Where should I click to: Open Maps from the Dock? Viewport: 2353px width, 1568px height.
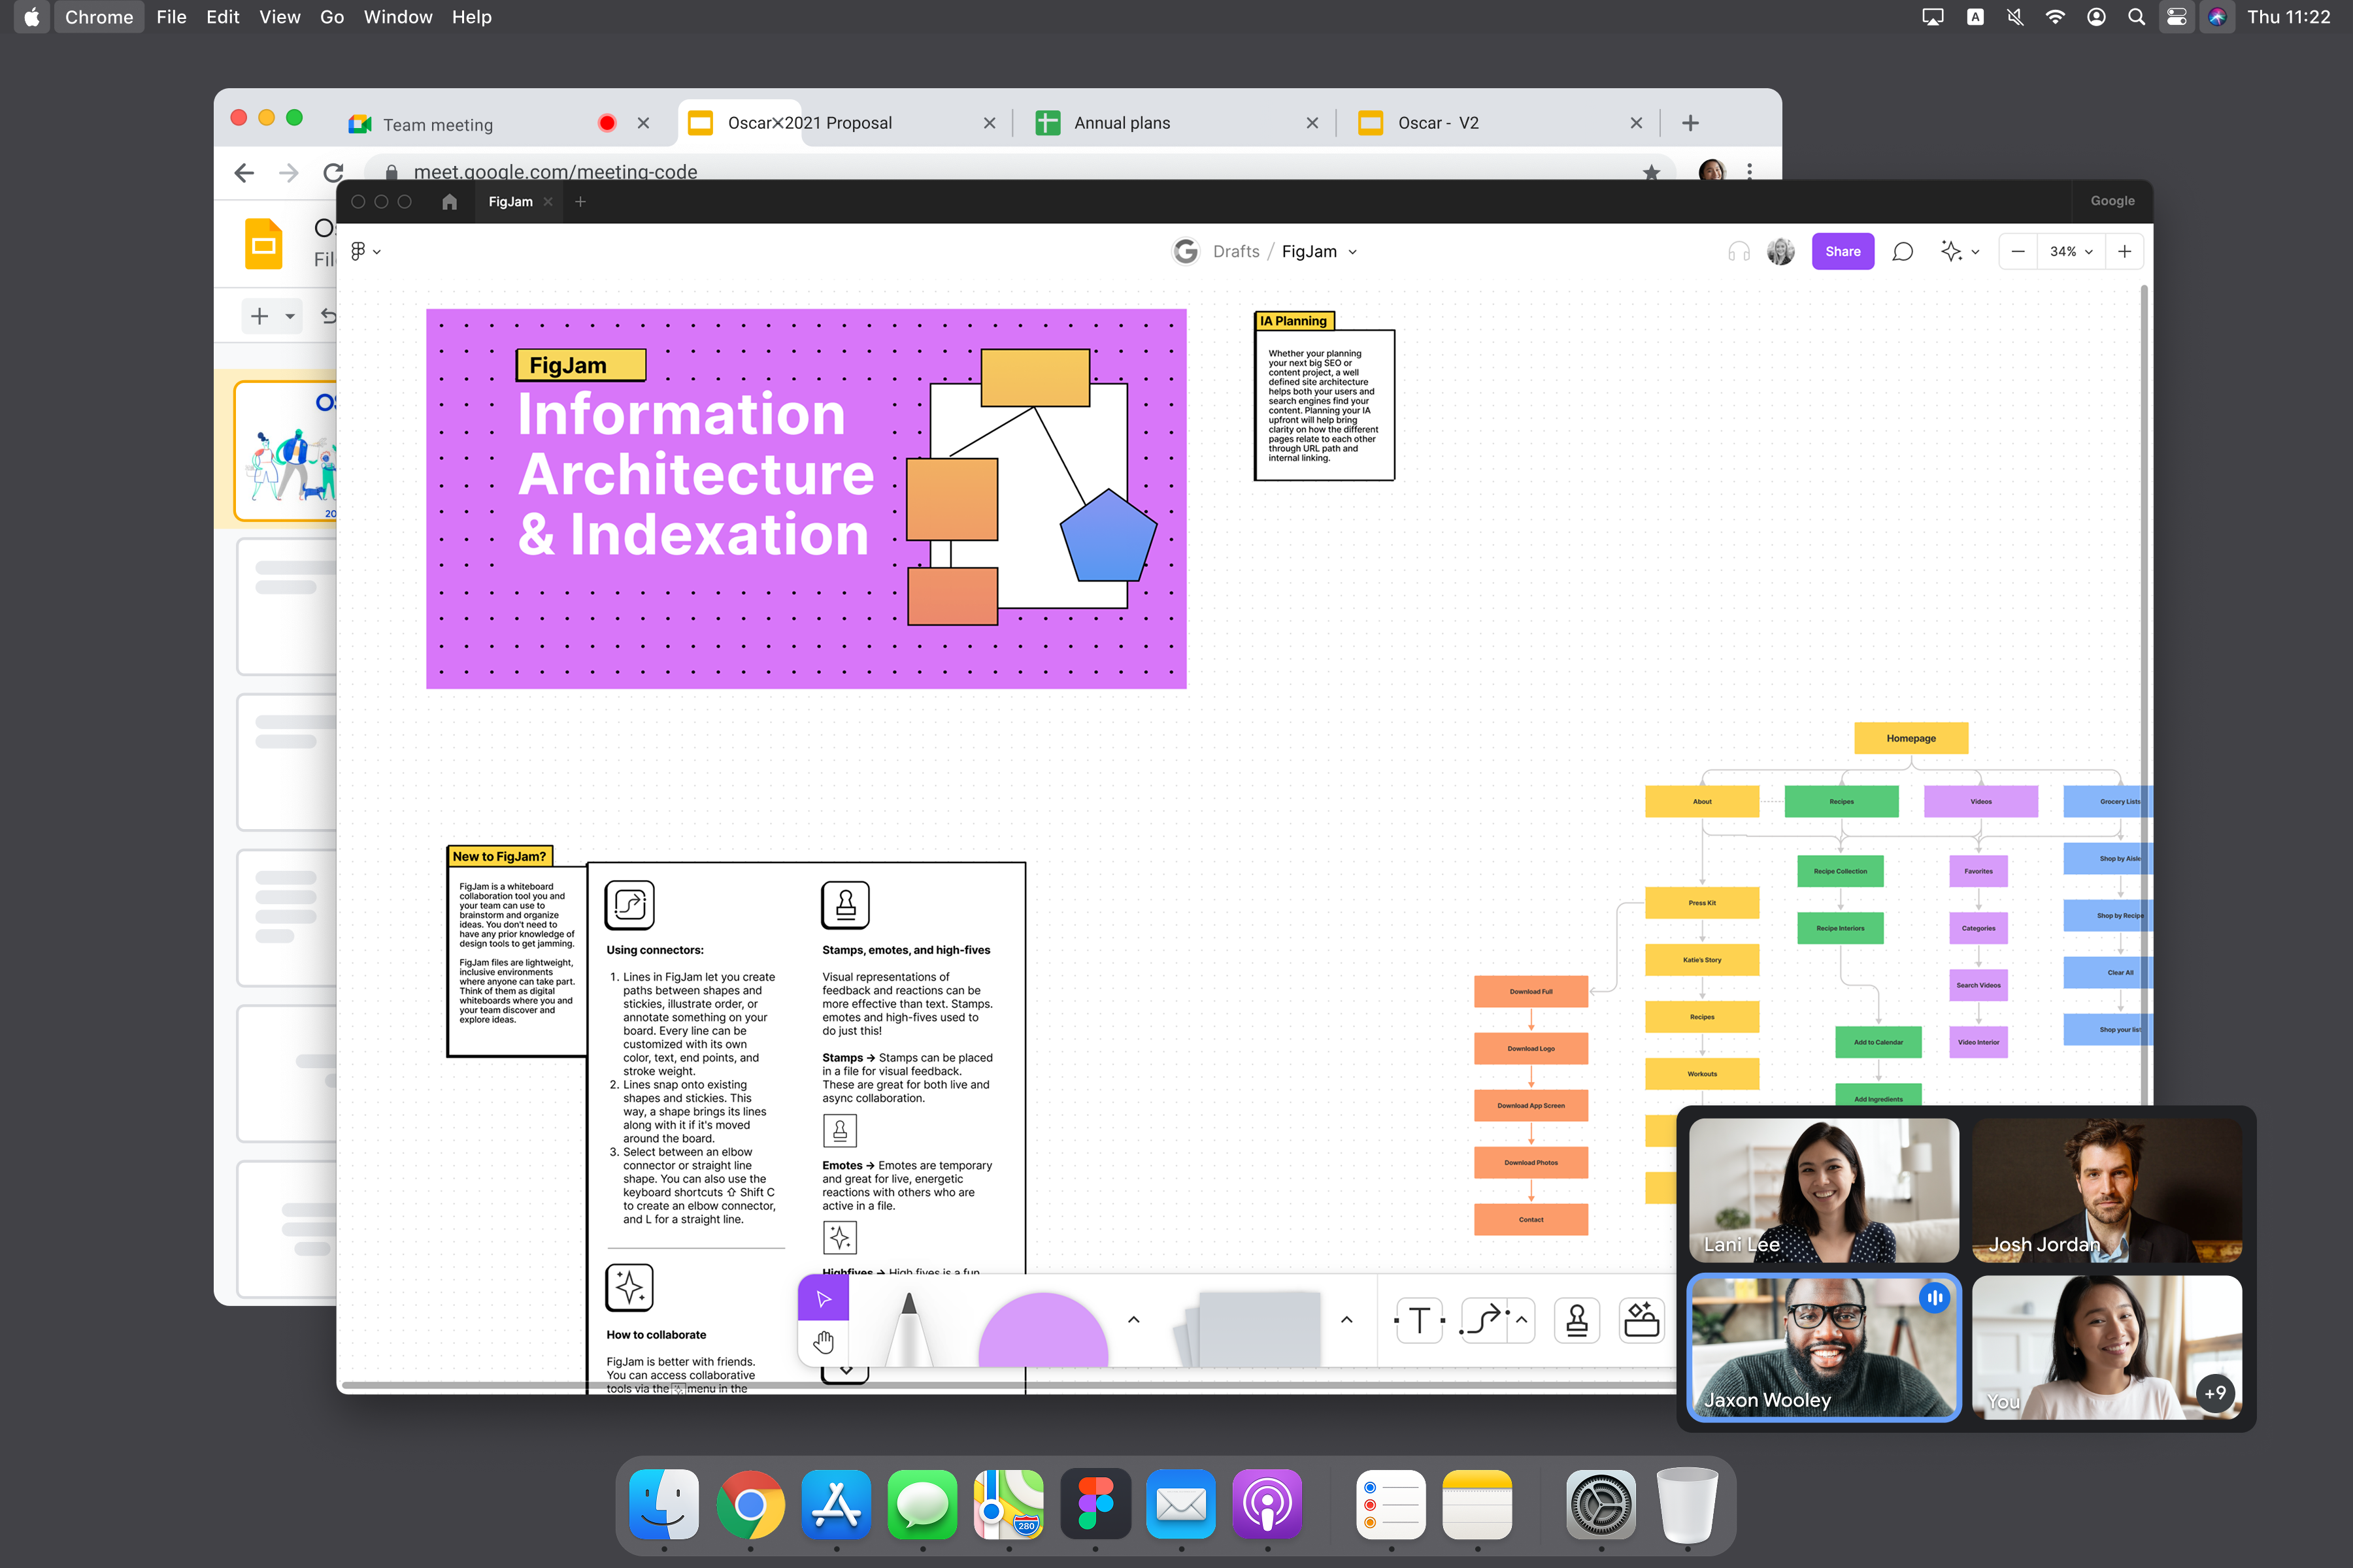coord(1009,1503)
